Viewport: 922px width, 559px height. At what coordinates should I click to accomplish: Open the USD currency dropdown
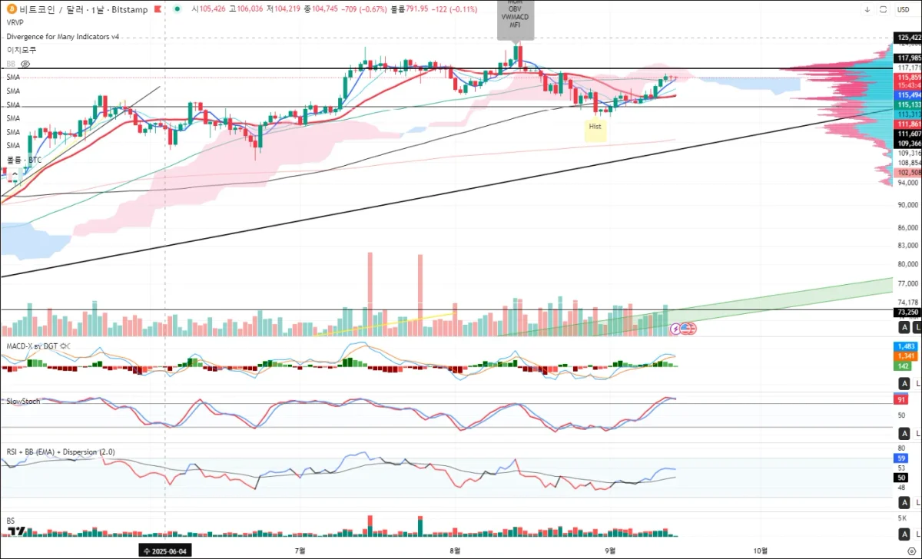click(x=904, y=9)
